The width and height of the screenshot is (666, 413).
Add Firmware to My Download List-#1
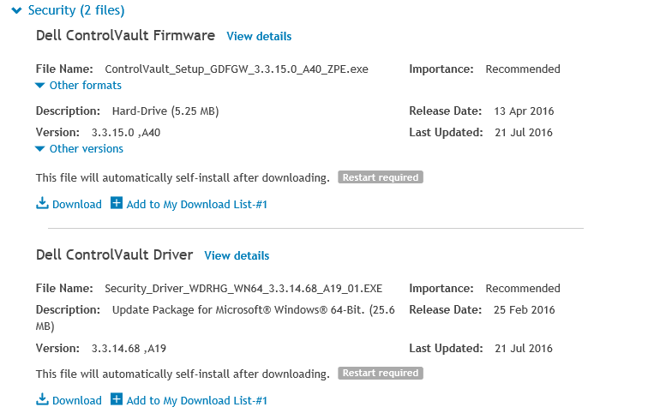[197, 205]
